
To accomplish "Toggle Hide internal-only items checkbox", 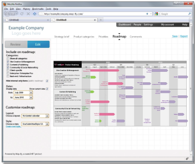I will tap(47, 81).
